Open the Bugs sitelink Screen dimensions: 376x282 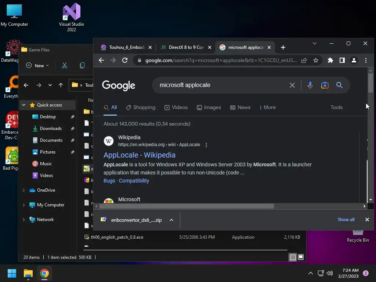pyautogui.click(x=109, y=181)
